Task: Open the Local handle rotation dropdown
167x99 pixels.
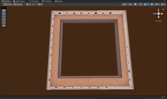Action: (x=18, y=4)
